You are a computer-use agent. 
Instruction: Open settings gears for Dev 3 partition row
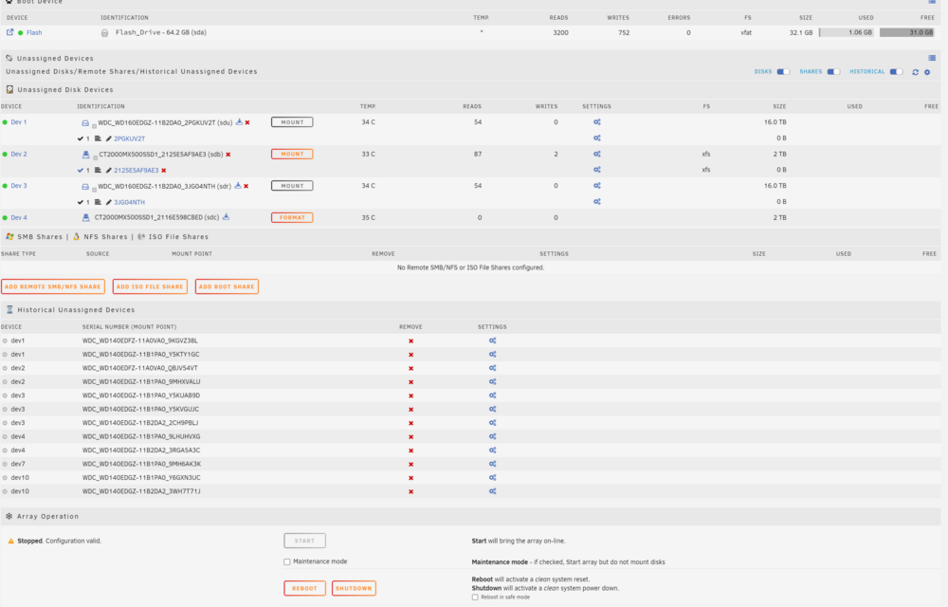click(596, 202)
